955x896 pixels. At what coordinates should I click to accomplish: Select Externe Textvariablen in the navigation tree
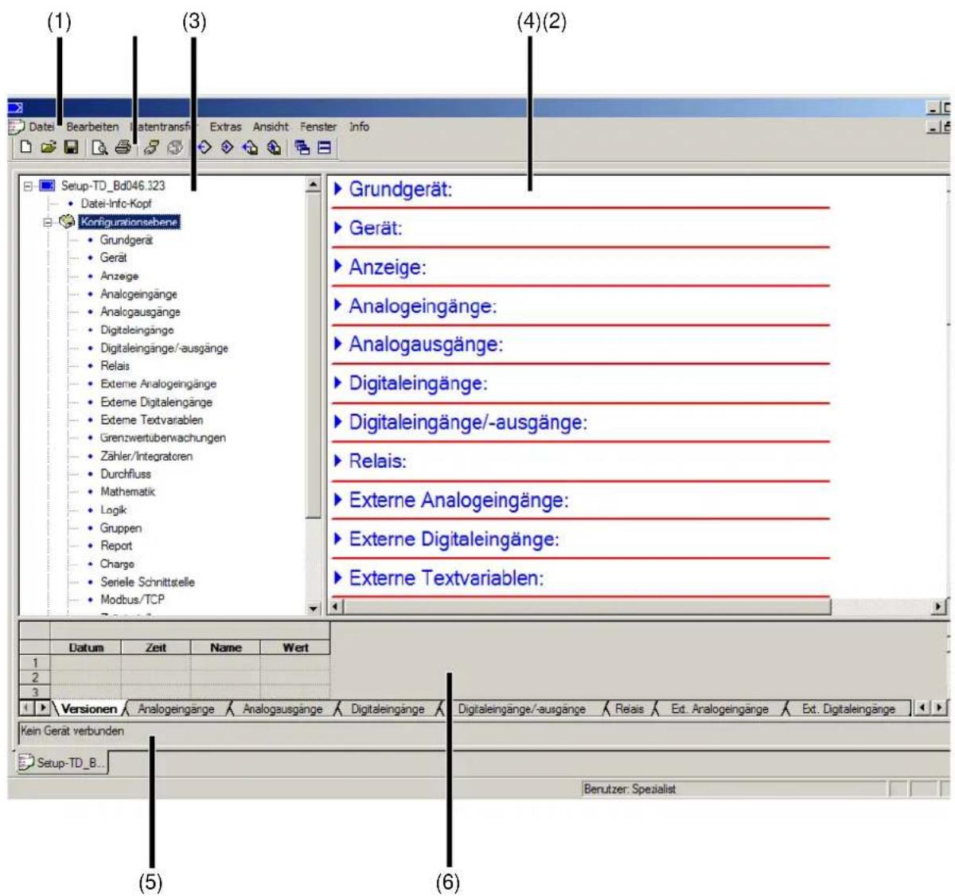pos(151,419)
